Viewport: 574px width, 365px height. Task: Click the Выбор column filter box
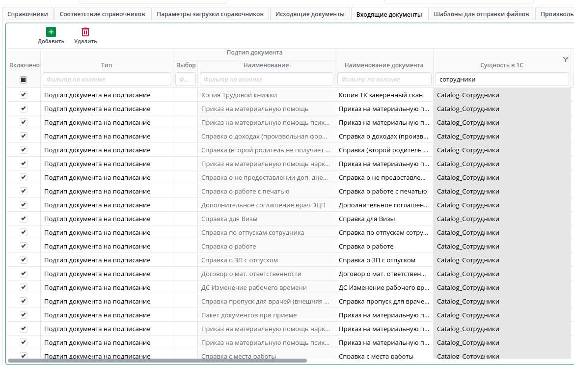[x=186, y=79]
